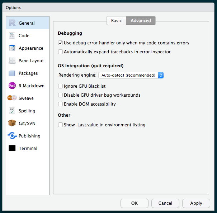Screen dimensions: 217x213
Task: Go to the Spelling label in sidebar
Action: [27, 111]
